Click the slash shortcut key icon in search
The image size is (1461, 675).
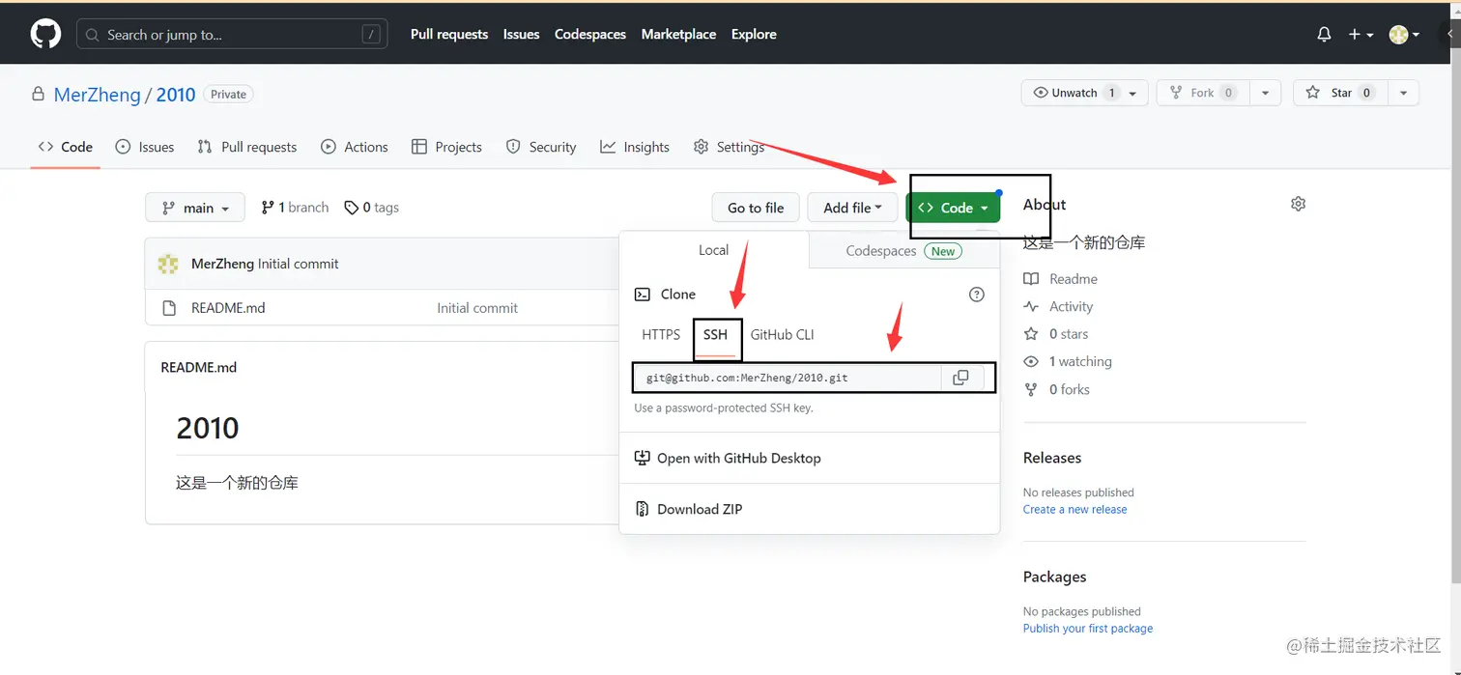370,34
